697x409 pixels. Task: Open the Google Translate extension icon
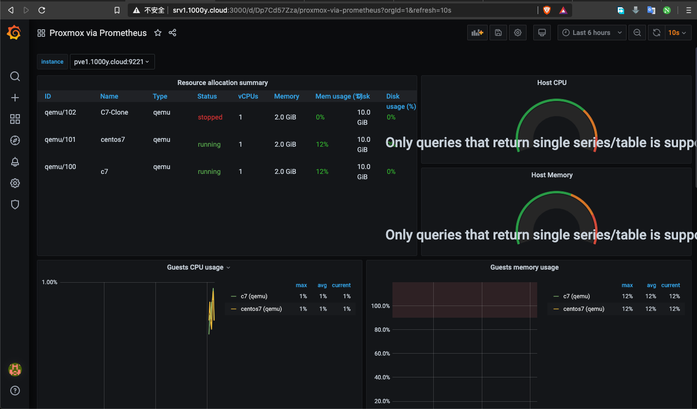pos(651,10)
